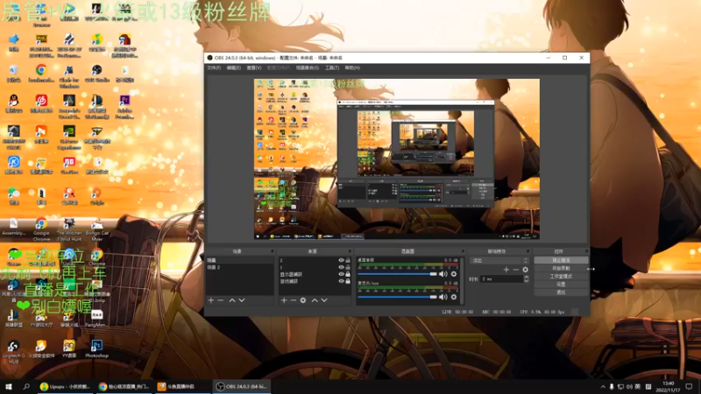701x394 pixels.
Task: Pop out the Scene Transitions dock
Action: [528, 251]
